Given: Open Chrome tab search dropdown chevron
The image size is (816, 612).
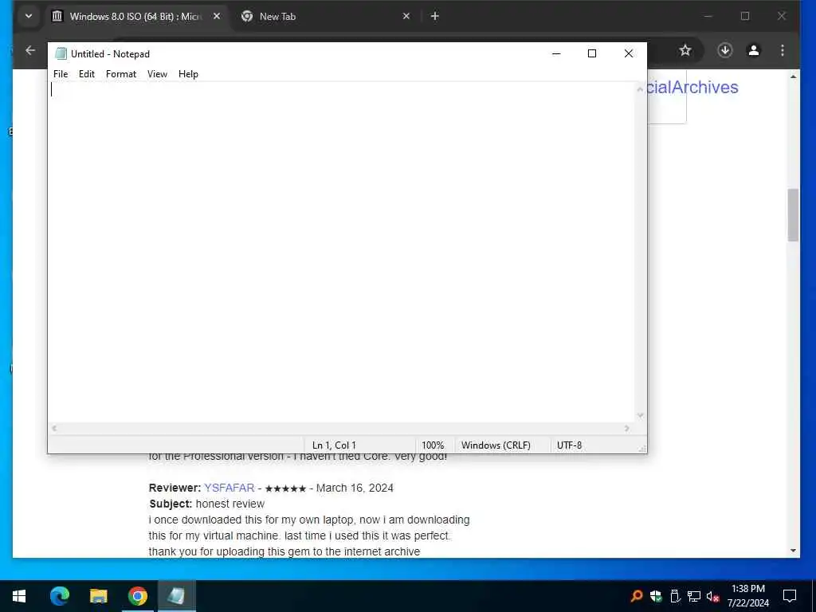Looking at the screenshot, I should (x=29, y=16).
